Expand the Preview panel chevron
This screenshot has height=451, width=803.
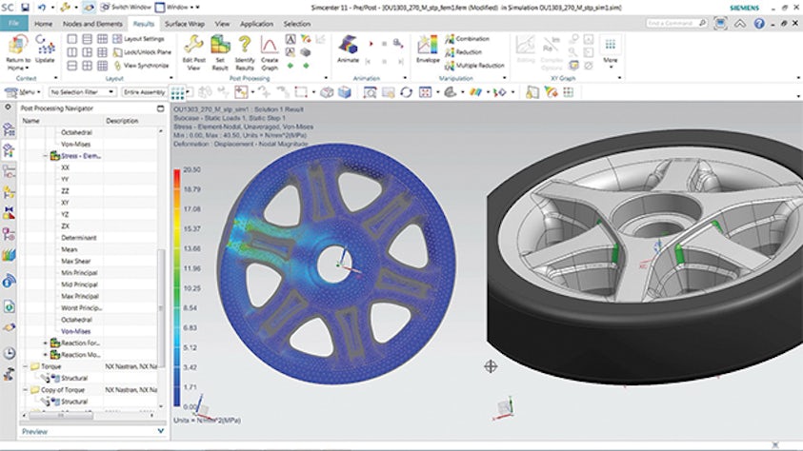pyautogui.click(x=160, y=431)
